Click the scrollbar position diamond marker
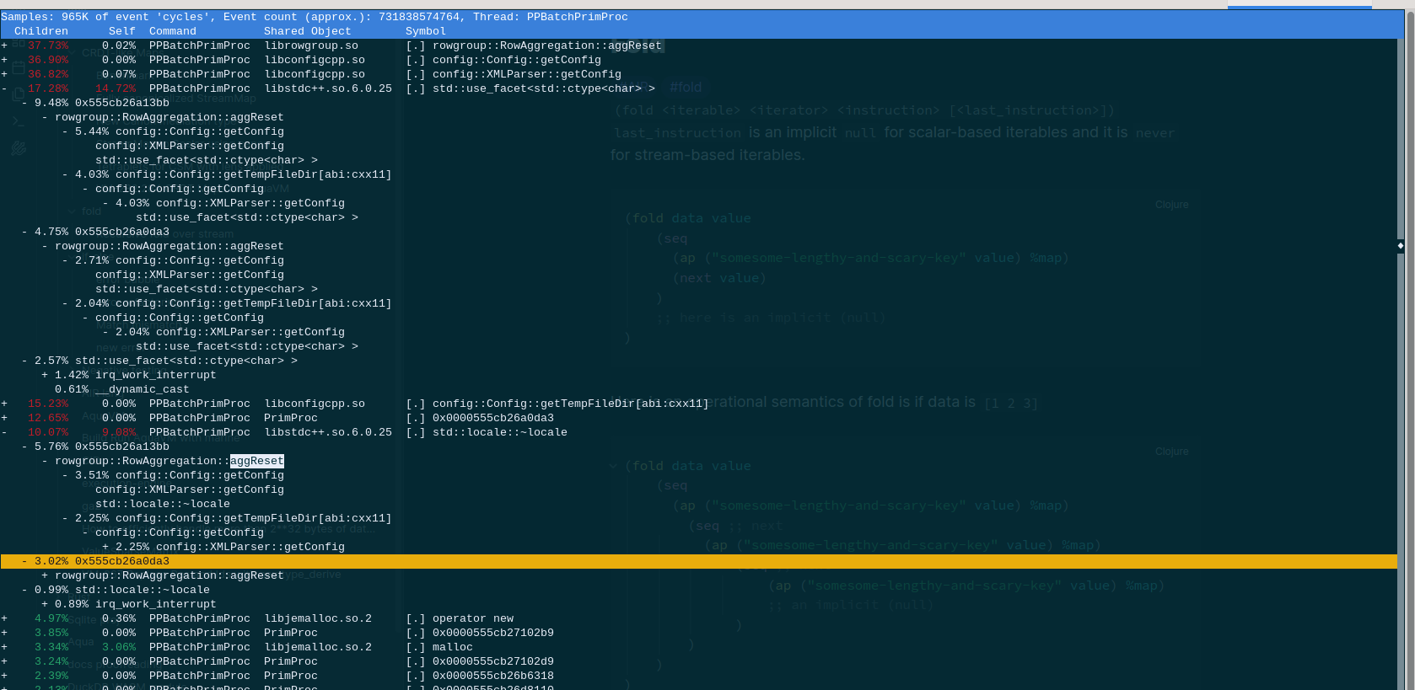This screenshot has width=1415, height=690. pyautogui.click(x=1400, y=246)
